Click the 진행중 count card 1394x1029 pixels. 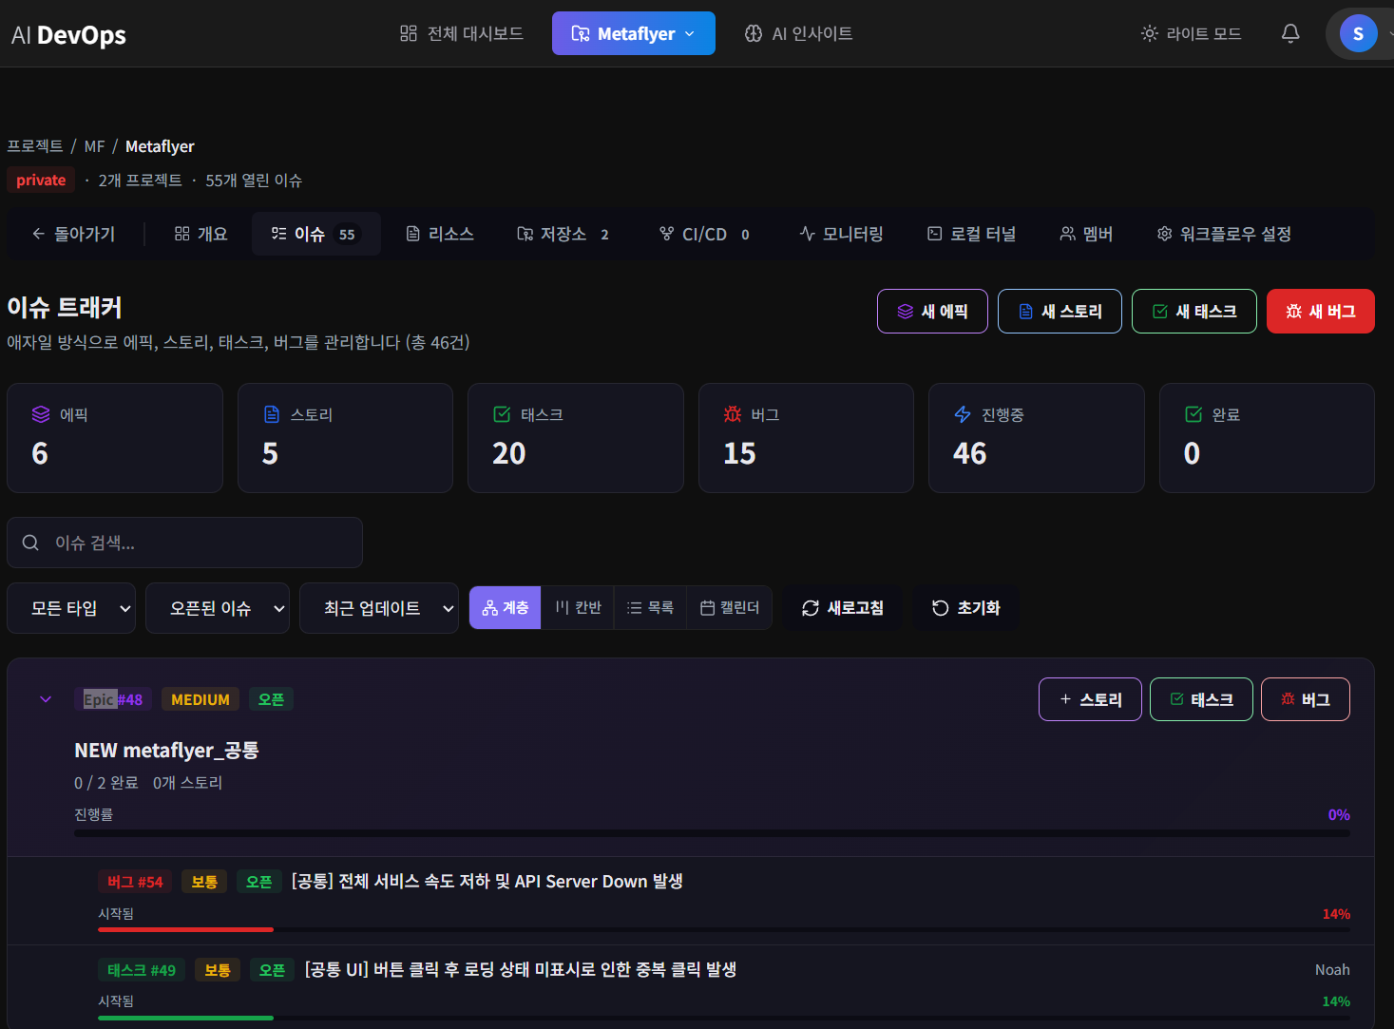click(x=1037, y=438)
